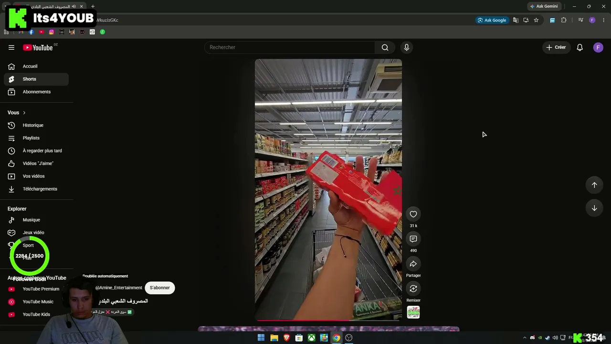611x344 pixels.
Task: Open the Chrome extensions puzzle menu
Action: tap(564, 20)
